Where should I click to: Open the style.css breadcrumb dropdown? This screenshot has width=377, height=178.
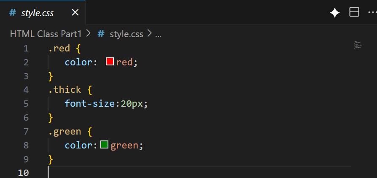(x=126, y=34)
